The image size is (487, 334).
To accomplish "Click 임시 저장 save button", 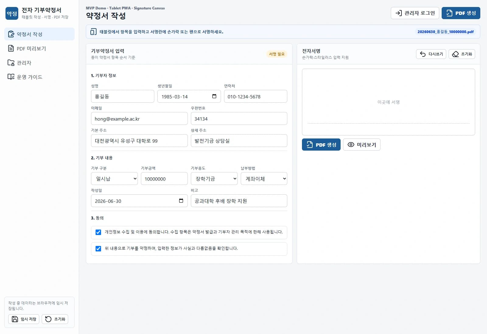I will click(24, 319).
